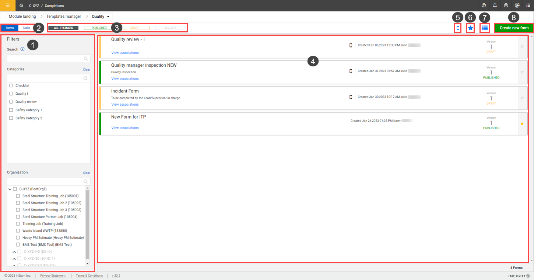Expand the C-XYZ-ND organization node

point(14,252)
